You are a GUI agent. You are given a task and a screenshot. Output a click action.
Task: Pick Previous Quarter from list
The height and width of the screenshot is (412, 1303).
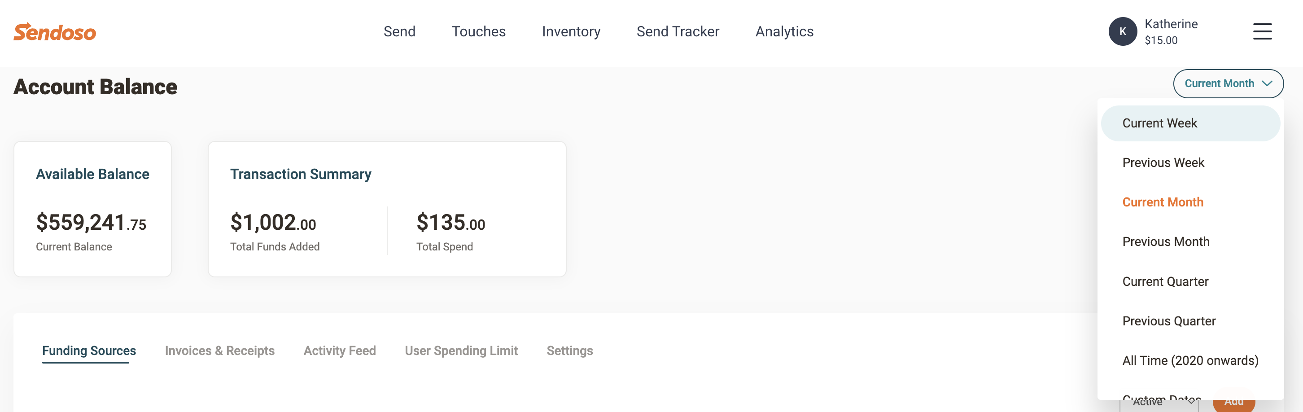pos(1168,321)
